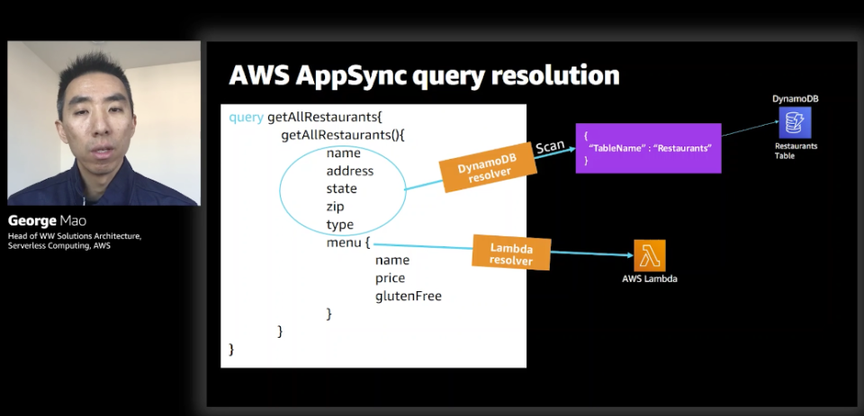This screenshot has height=416, width=864.
Task: Click the speaker name 'George Mao'
Action: click(47, 221)
